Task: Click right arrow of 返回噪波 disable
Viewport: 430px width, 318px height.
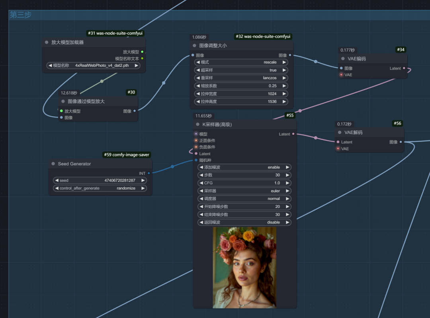Action: 288,222
